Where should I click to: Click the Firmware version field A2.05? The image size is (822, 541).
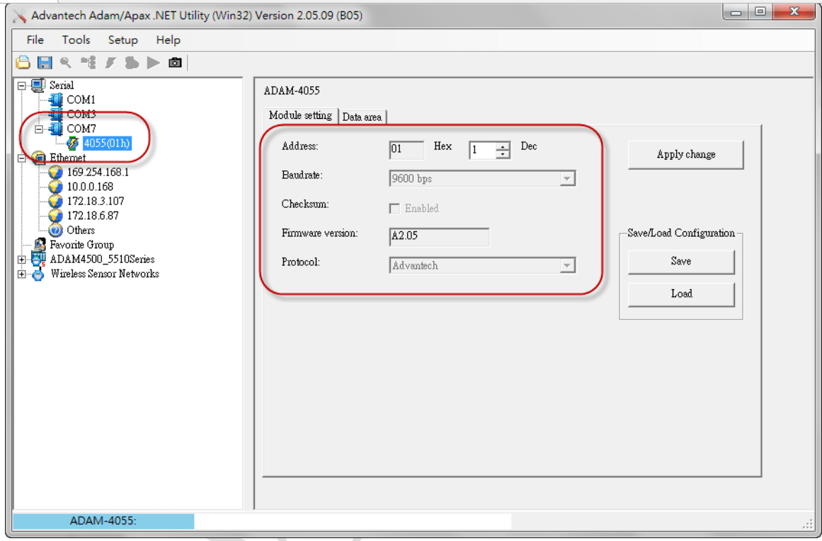tap(439, 236)
